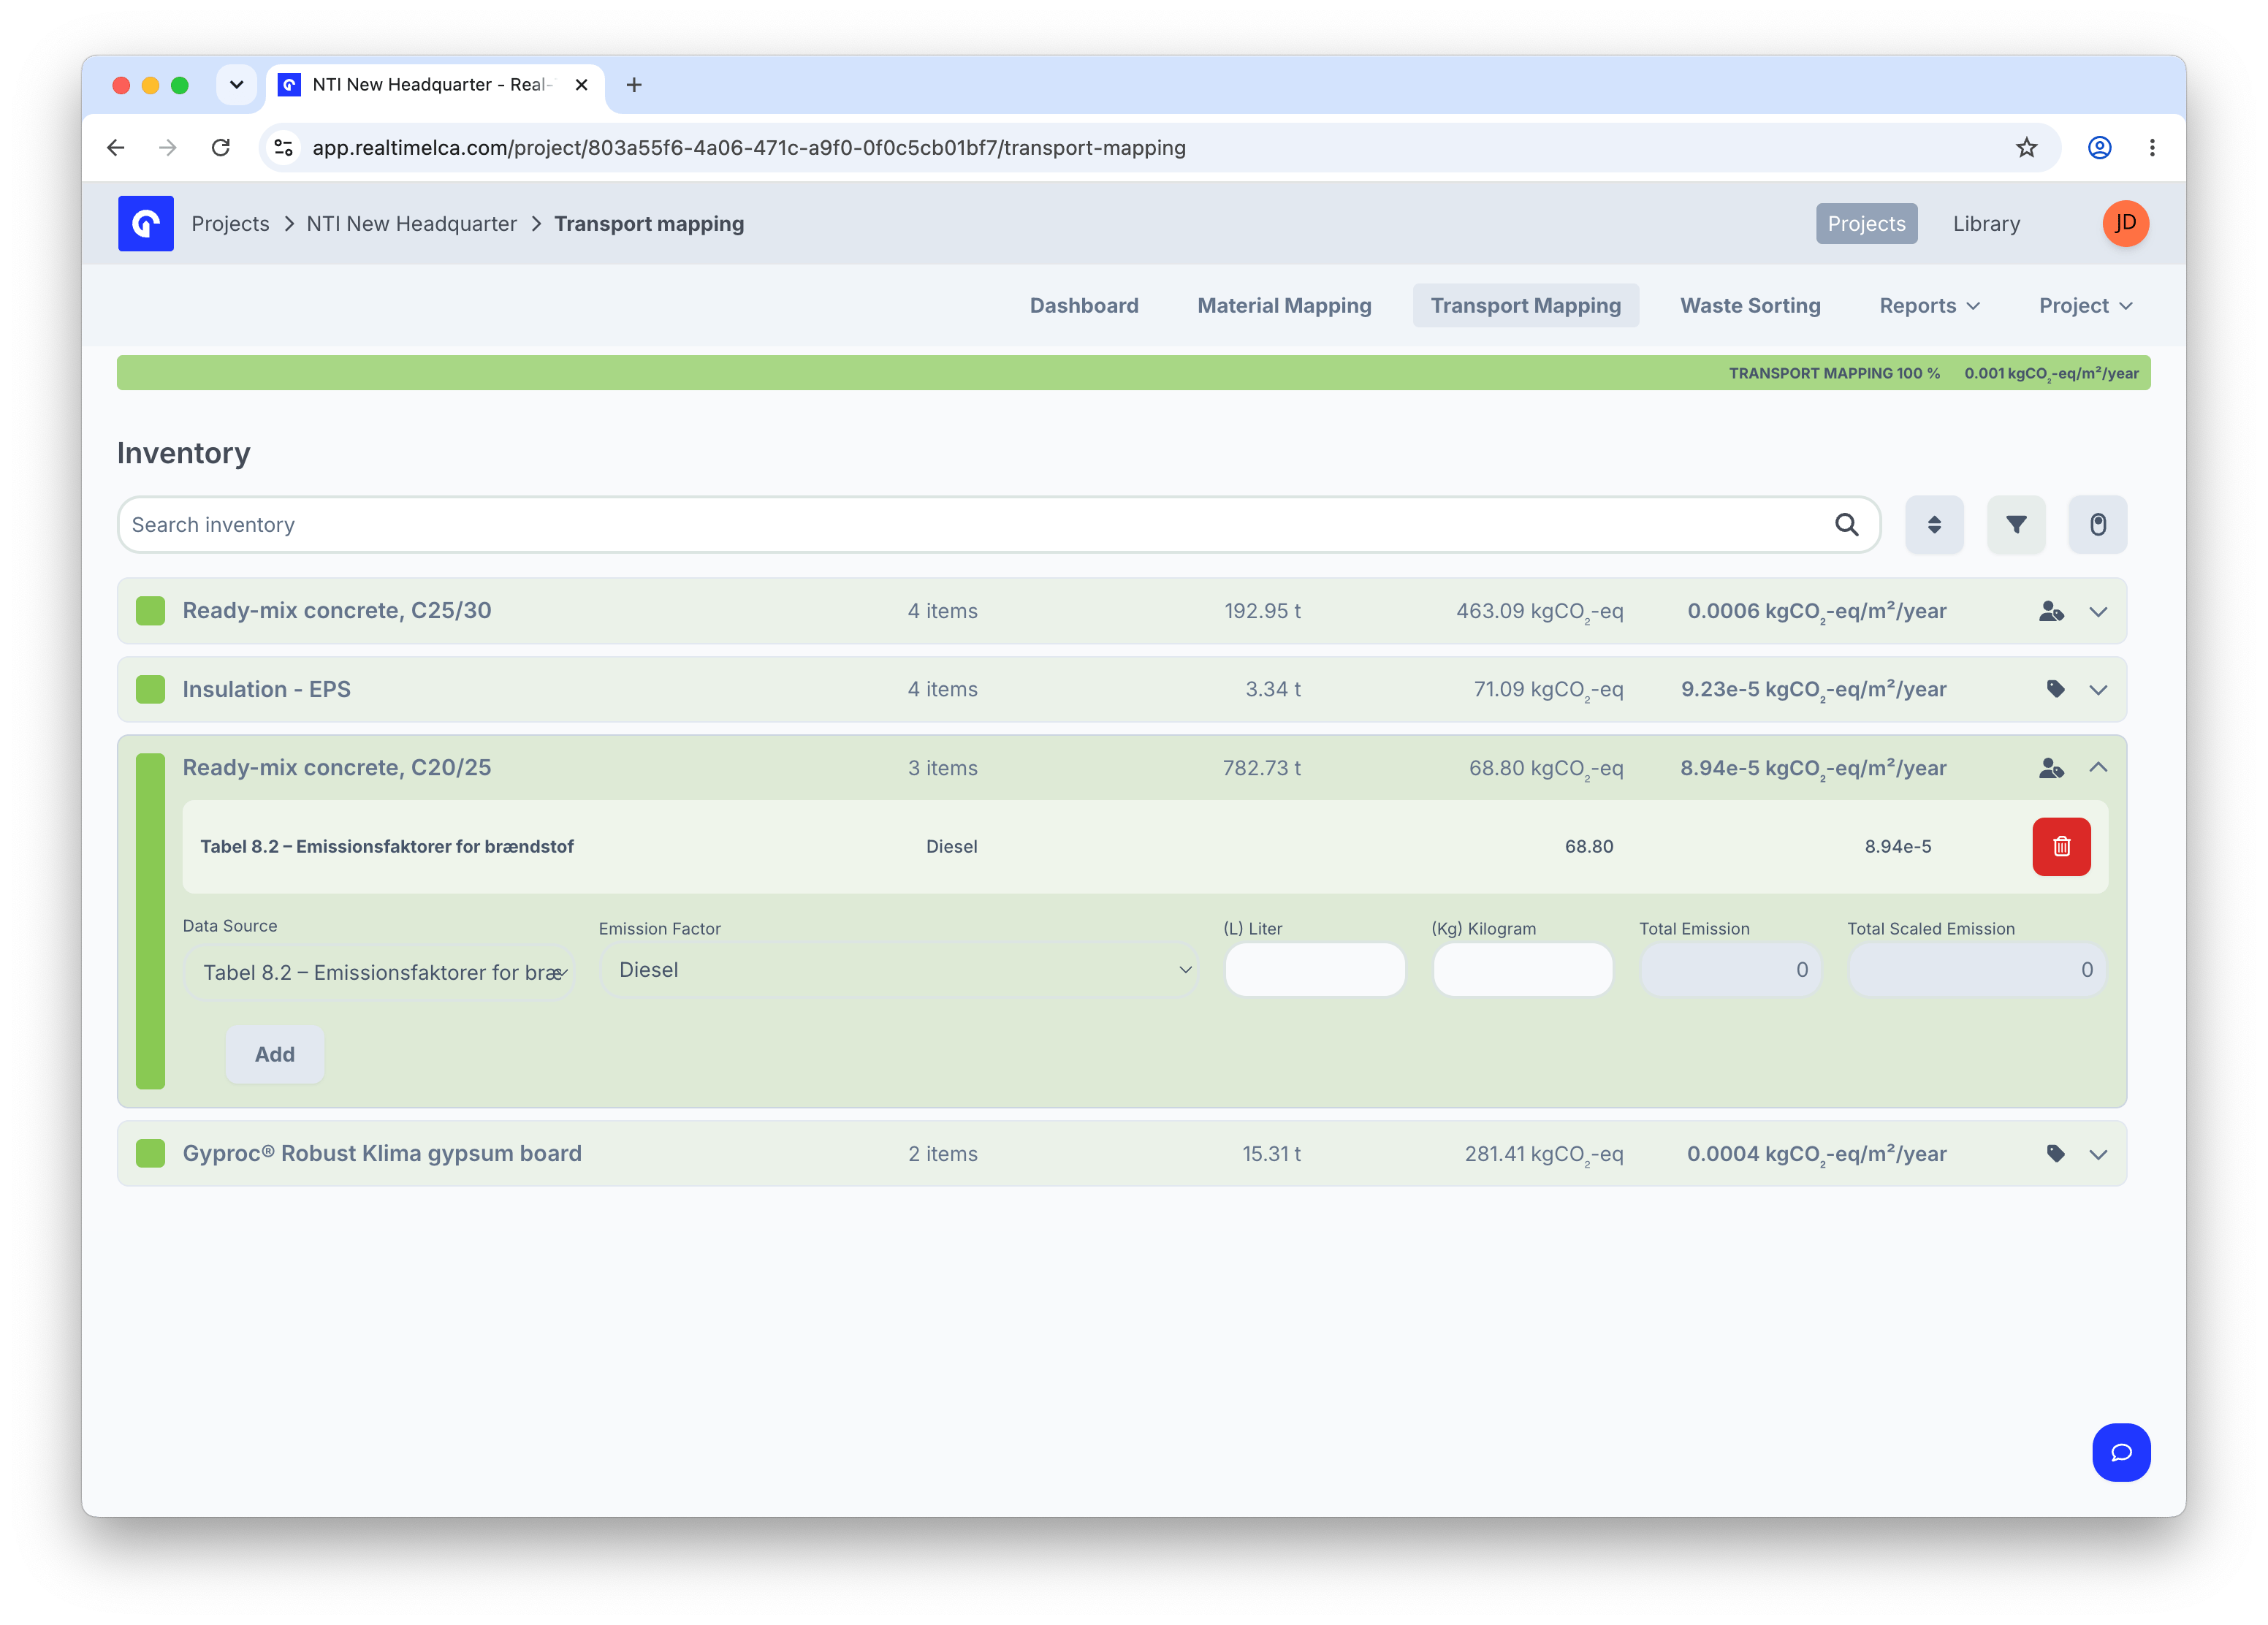
Task: Click green swatch of Ready-mix concrete C25/30
Action: (x=150, y=611)
